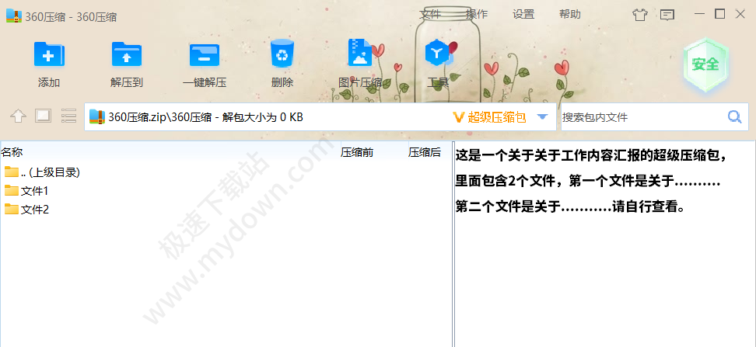
Task: Open the 设置 (Settings) menu
Action: coord(523,15)
